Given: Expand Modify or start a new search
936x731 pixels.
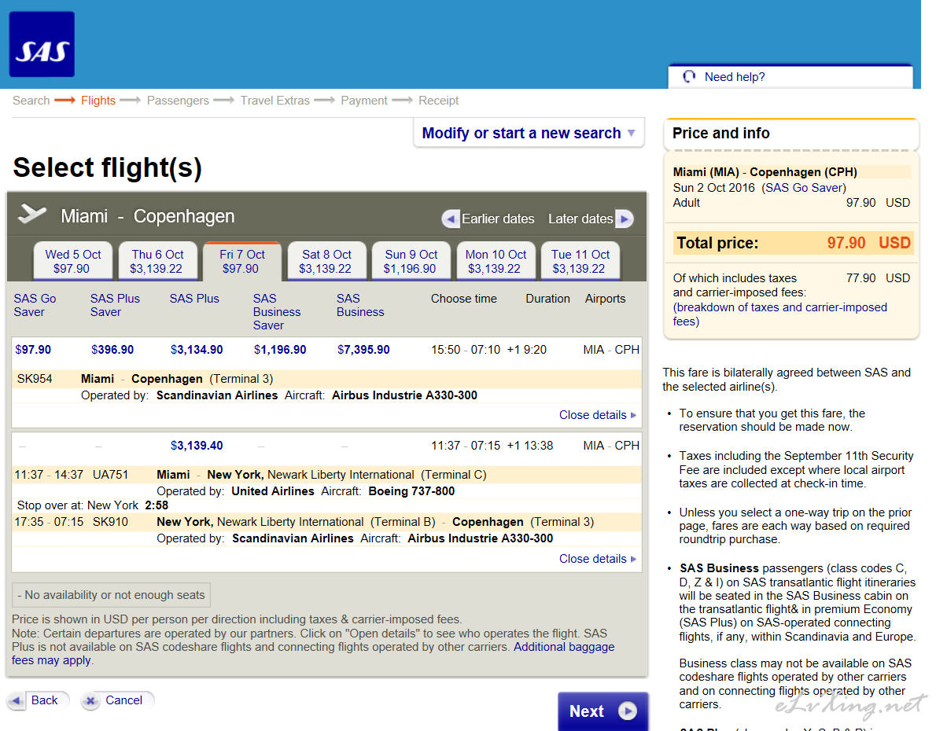Looking at the screenshot, I should click(529, 133).
